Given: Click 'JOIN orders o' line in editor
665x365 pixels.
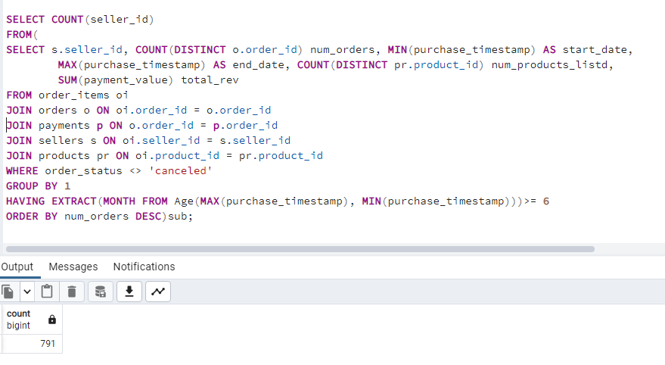Looking at the screenshot, I should (138, 111).
